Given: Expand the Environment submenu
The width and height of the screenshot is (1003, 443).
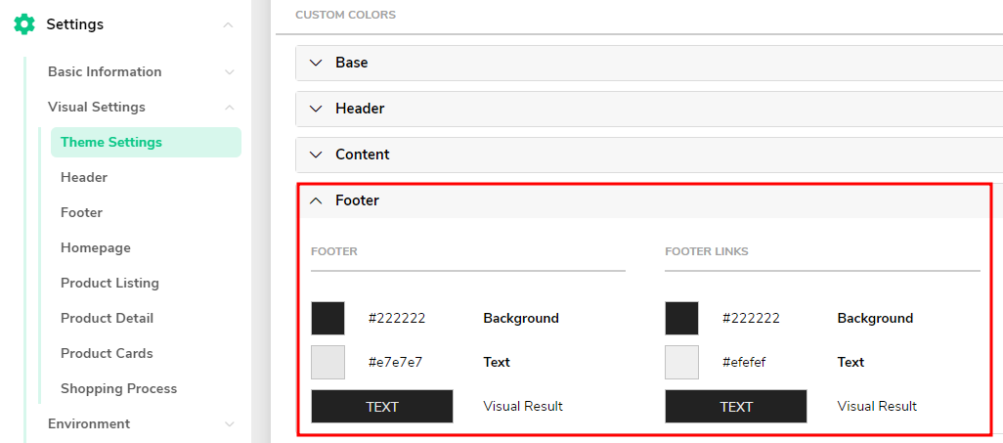Looking at the screenshot, I should tap(229, 423).
